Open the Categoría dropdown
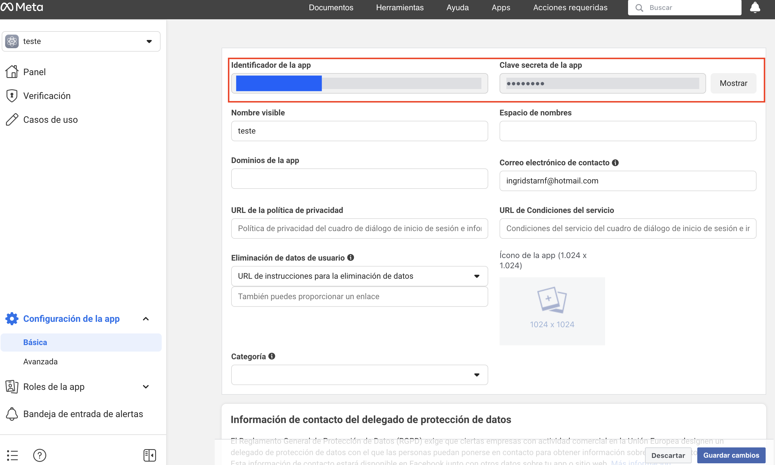The height and width of the screenshot is (465, 775). click(x=359, y=375)
